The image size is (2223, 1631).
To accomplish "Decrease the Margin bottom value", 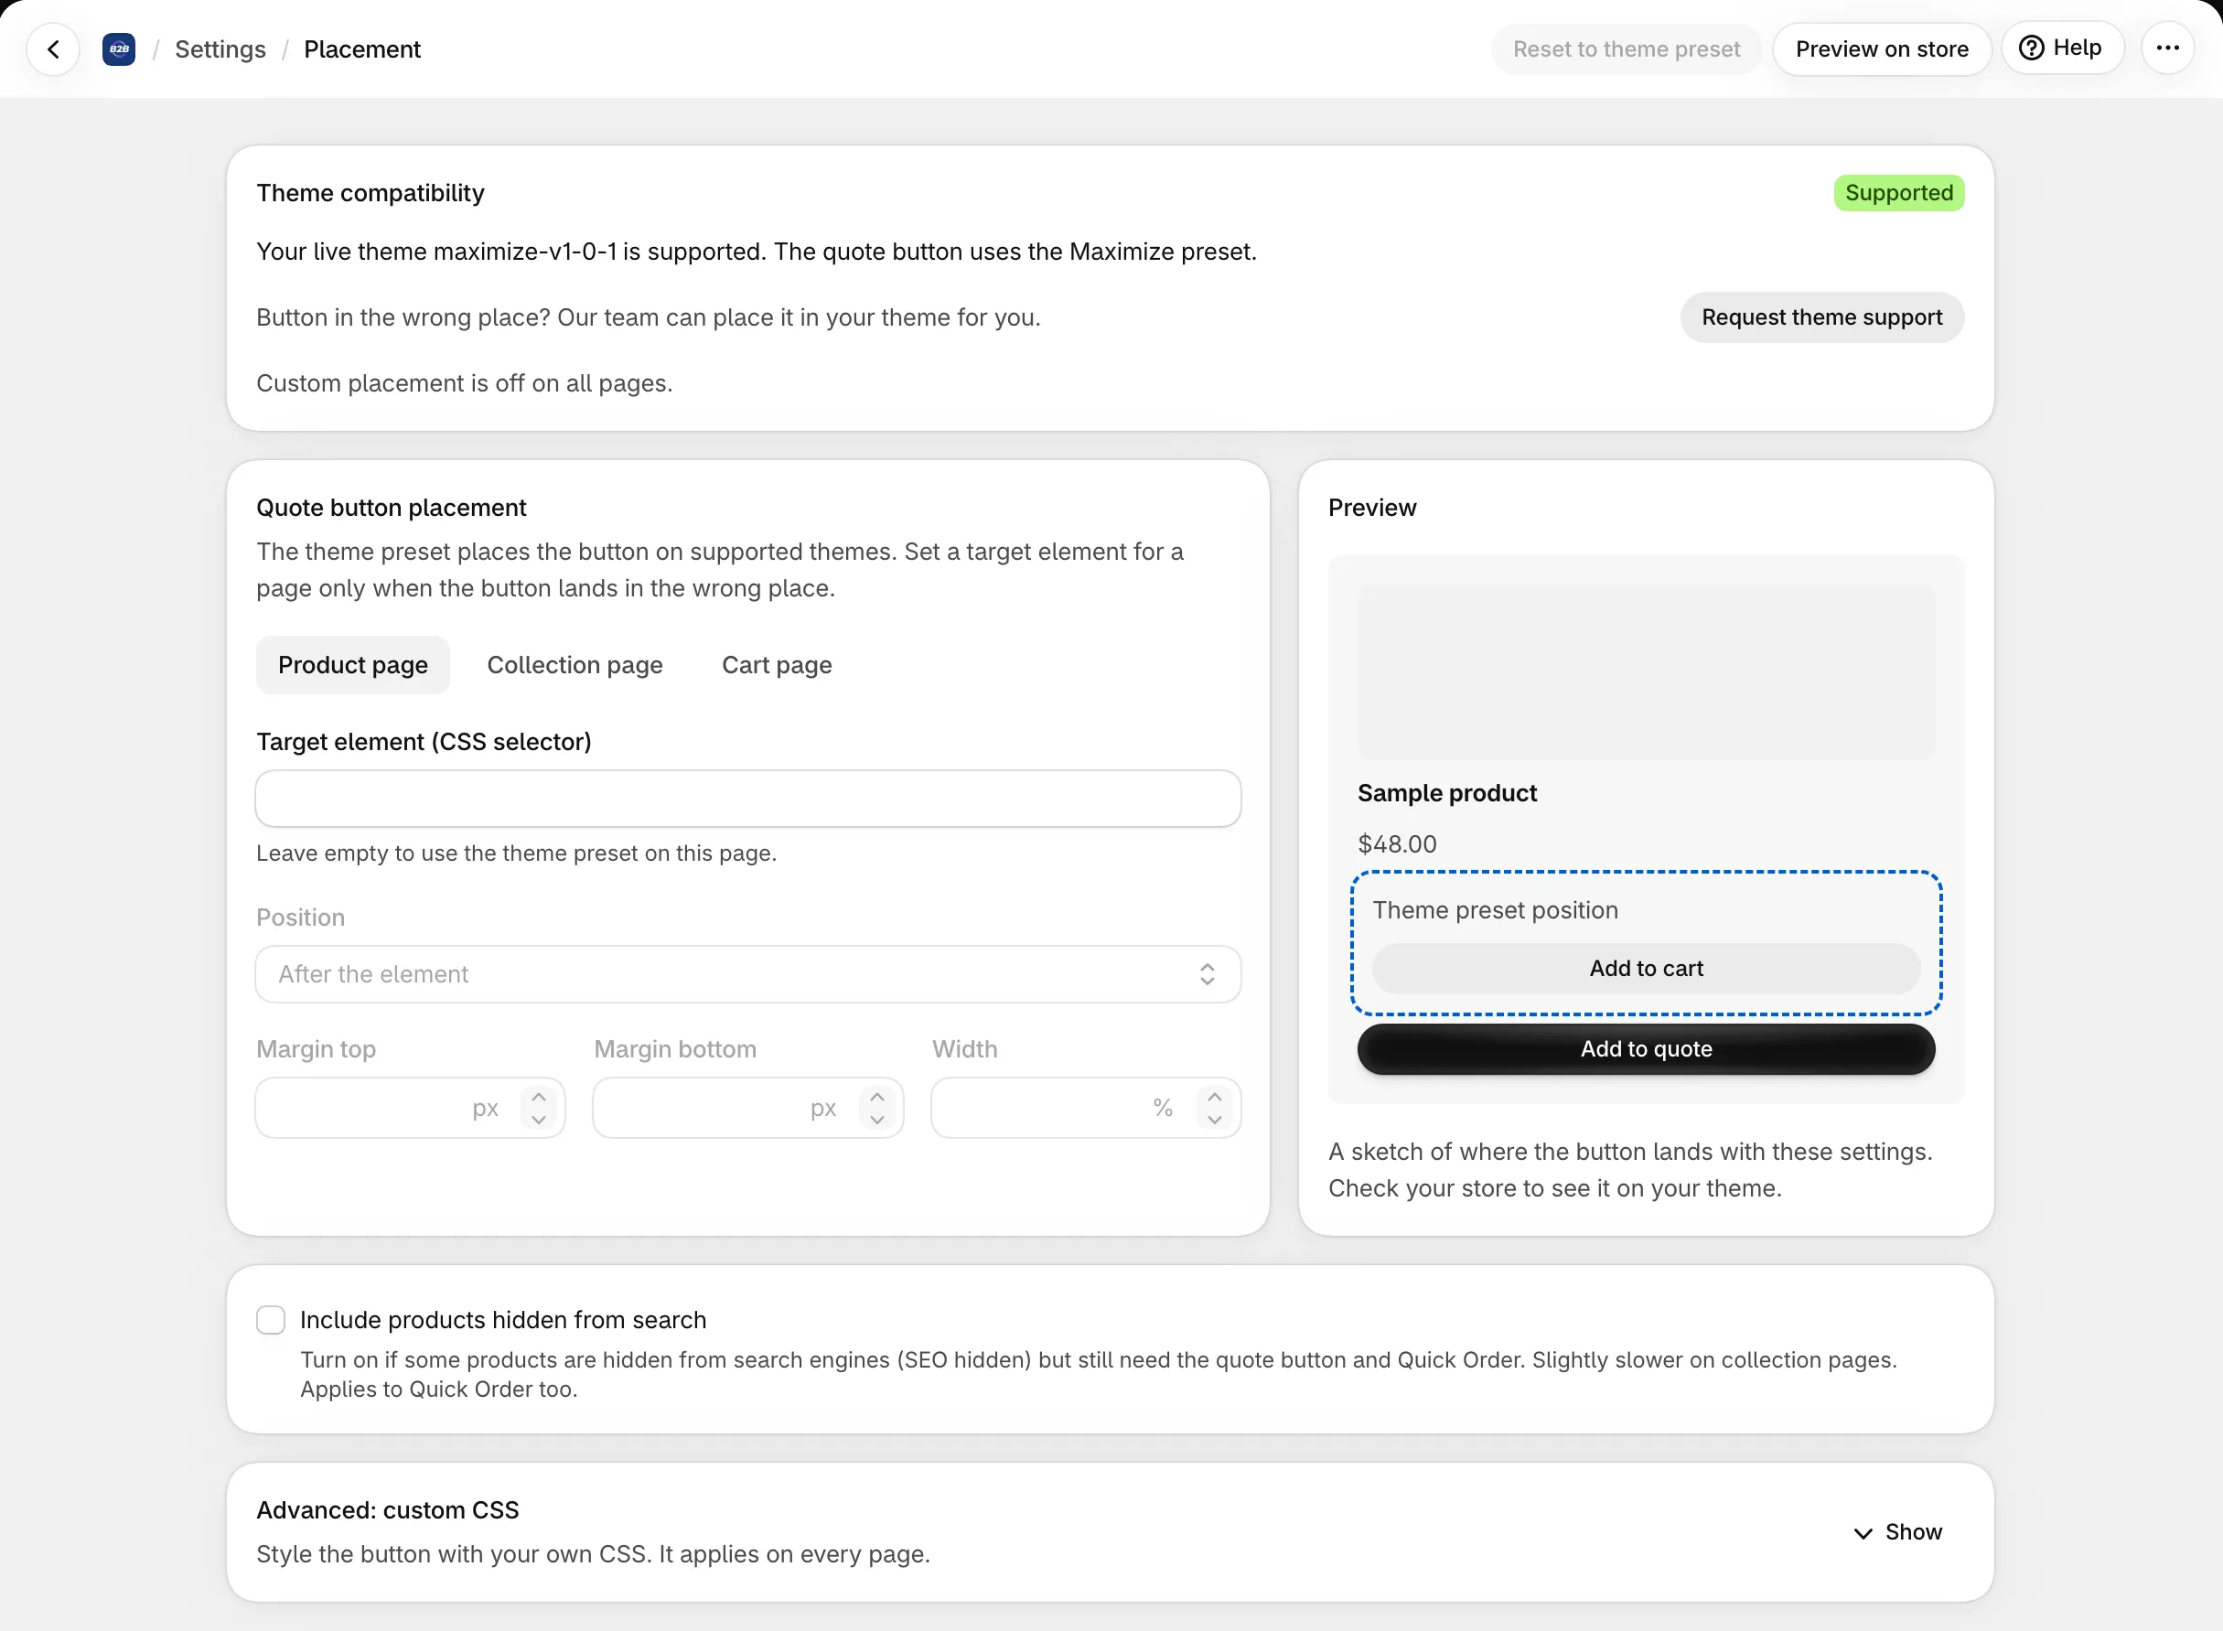I will [876, 1120].
